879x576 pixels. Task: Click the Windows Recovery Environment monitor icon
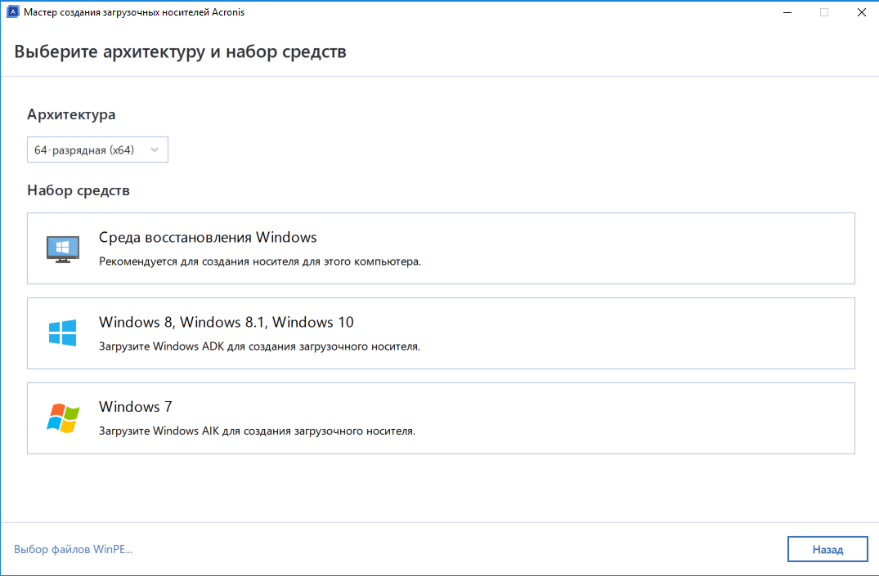pos(63,249)
